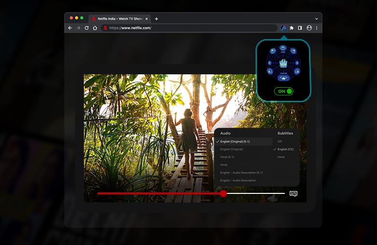This screenshot has height=245, width=377.
Task: Open the audio and subtitles icon
Action: point(294,193)
